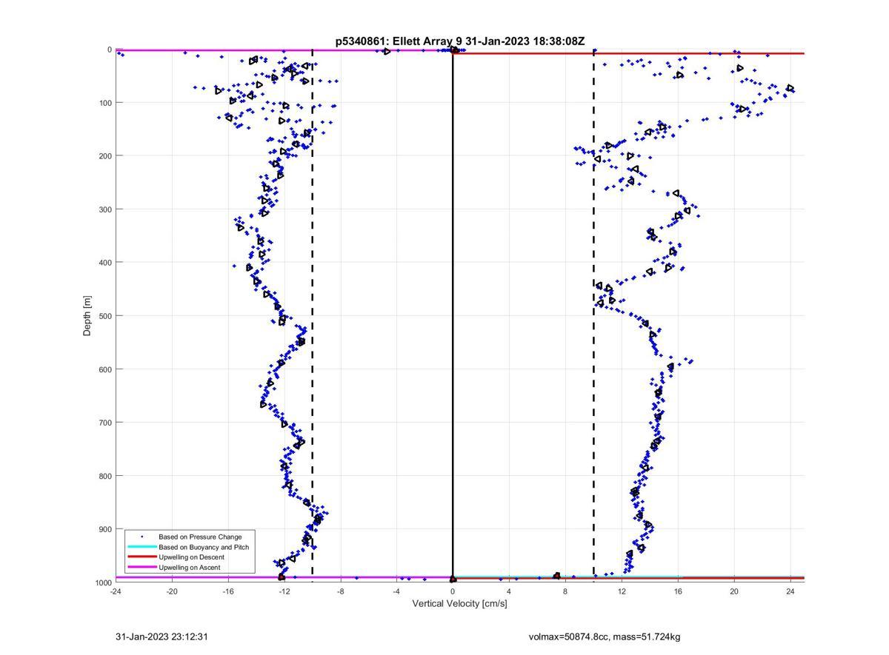The height and width of the screenshot is (655, 889).
Task: Click the plot title 'p5340861: Ellett Array 9'
Action: [399, 41]
